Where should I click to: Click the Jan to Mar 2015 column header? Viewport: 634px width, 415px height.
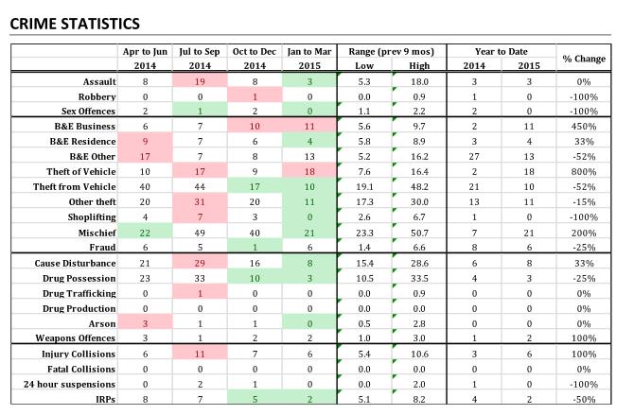[x=309, y=58]
